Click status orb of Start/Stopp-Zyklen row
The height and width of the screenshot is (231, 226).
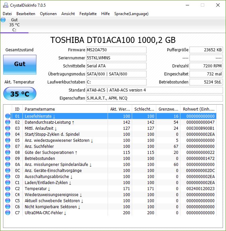point(8,134)
